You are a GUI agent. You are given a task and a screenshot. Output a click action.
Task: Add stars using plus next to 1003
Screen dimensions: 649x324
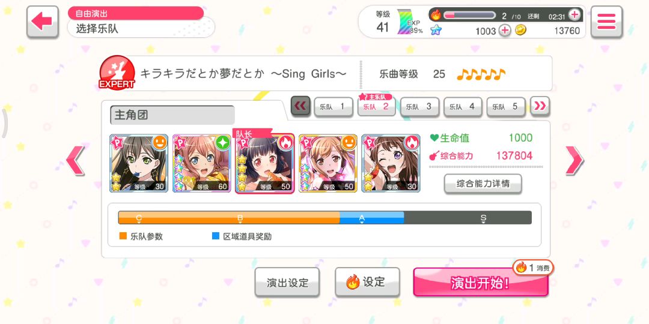pyautogui.click(x=504, y=31)
